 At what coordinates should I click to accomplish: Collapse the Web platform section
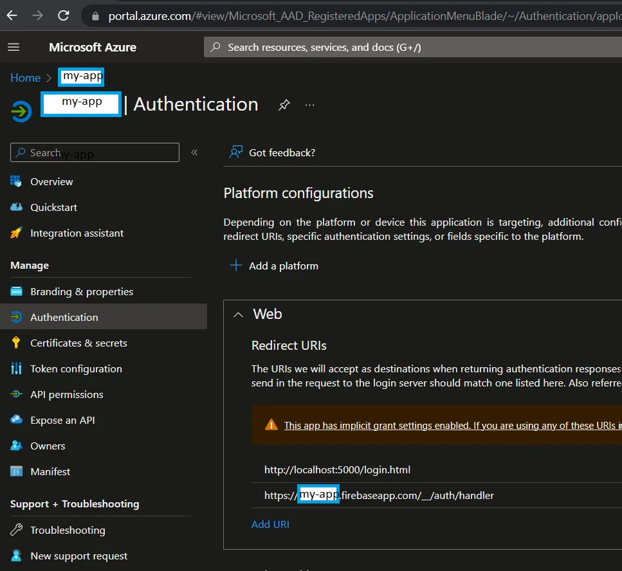point(239,314)
